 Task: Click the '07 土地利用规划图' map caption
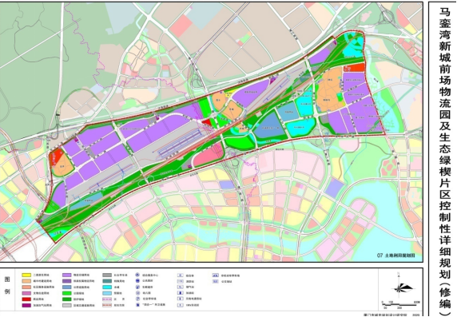point(395,256)
